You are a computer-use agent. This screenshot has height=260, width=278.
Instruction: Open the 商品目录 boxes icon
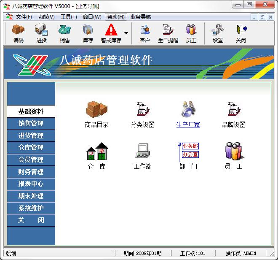pyautogui.click(x=96, y=109)
